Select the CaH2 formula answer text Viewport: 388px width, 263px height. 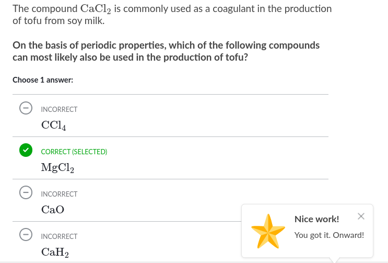(55, 252)
